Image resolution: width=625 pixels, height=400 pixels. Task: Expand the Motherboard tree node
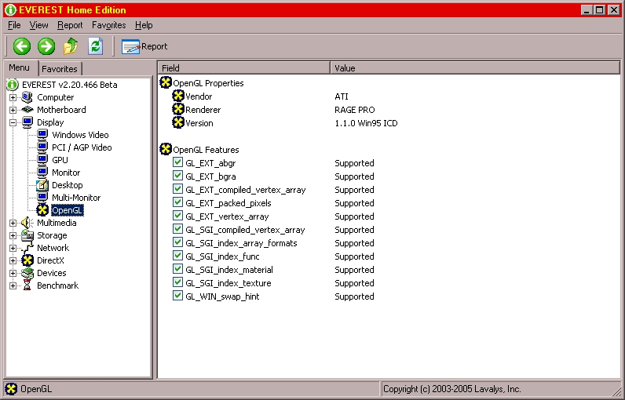click(13, 110)
